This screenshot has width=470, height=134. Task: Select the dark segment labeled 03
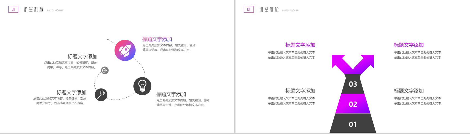point(353,84)
